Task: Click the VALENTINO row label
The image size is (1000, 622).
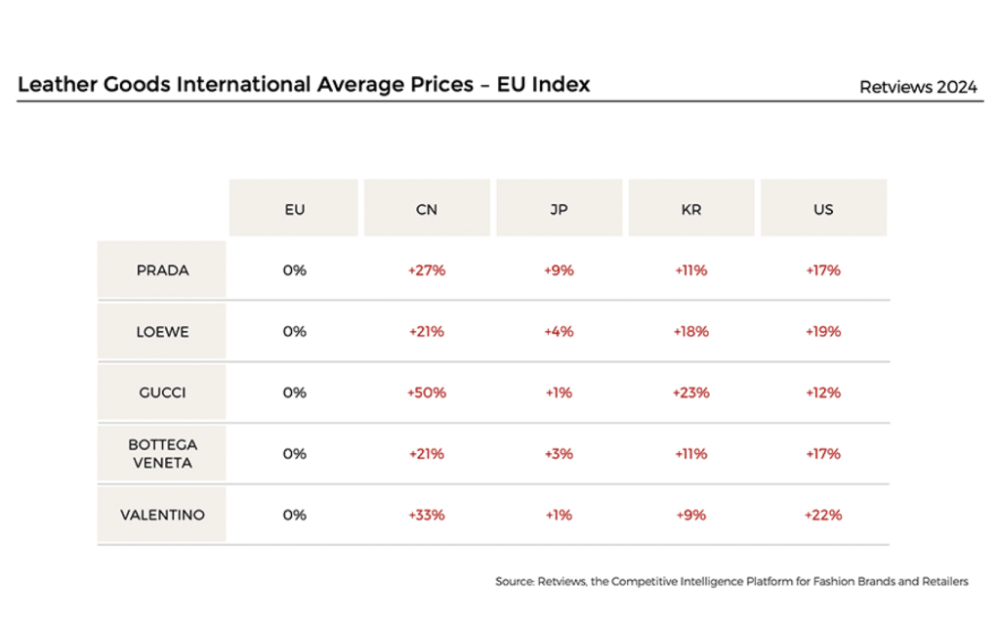Action: (162, 515)
